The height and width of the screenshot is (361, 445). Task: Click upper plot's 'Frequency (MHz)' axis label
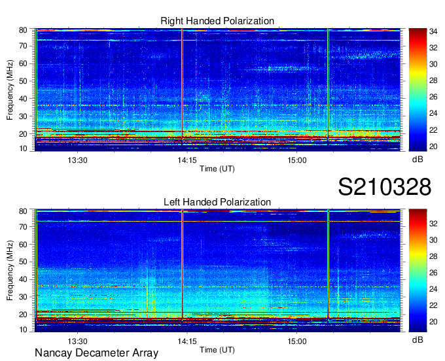pos(10,90)
